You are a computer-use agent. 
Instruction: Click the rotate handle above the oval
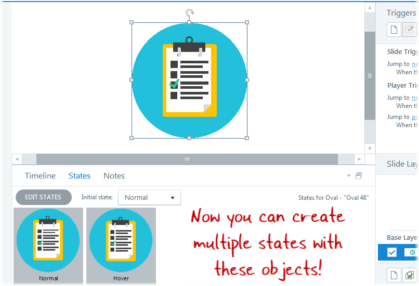[x=189, y=13]
